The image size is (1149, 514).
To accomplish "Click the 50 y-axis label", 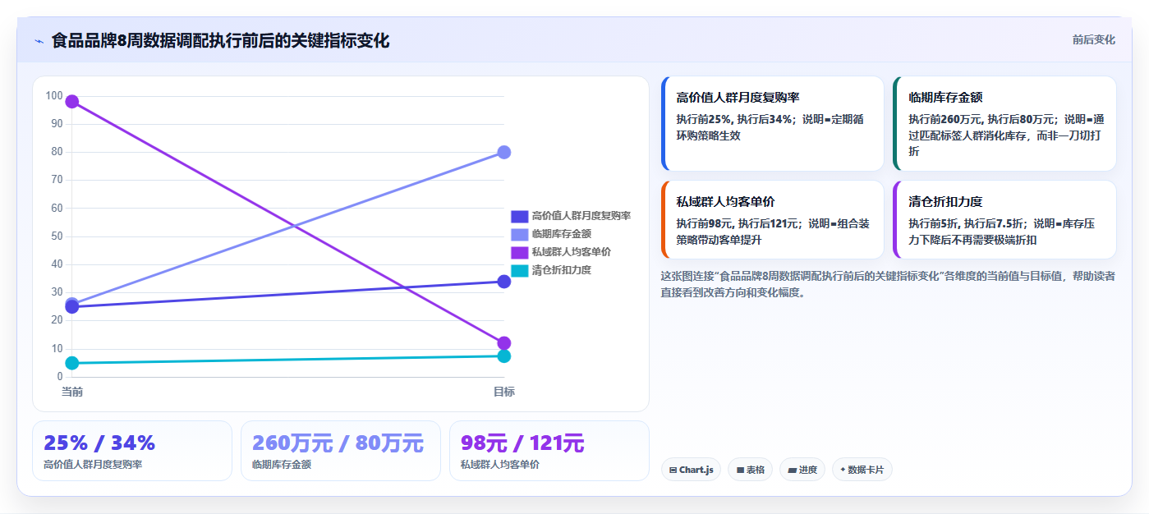I will (57, 236).
